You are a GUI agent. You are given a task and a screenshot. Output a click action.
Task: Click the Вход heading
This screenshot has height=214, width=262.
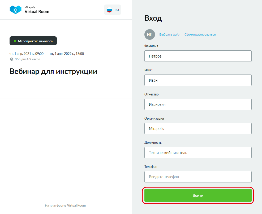tap(153, 18)
